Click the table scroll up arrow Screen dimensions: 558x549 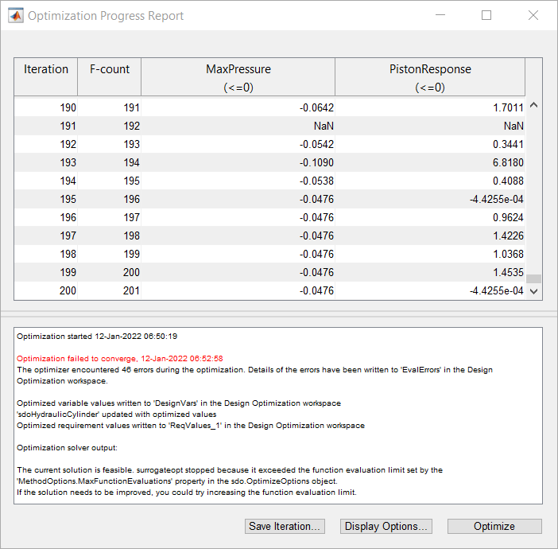pos(533,105)
